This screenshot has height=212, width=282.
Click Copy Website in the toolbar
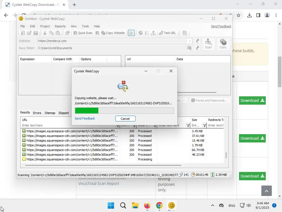pyautogui.click(x=113, y=33)
